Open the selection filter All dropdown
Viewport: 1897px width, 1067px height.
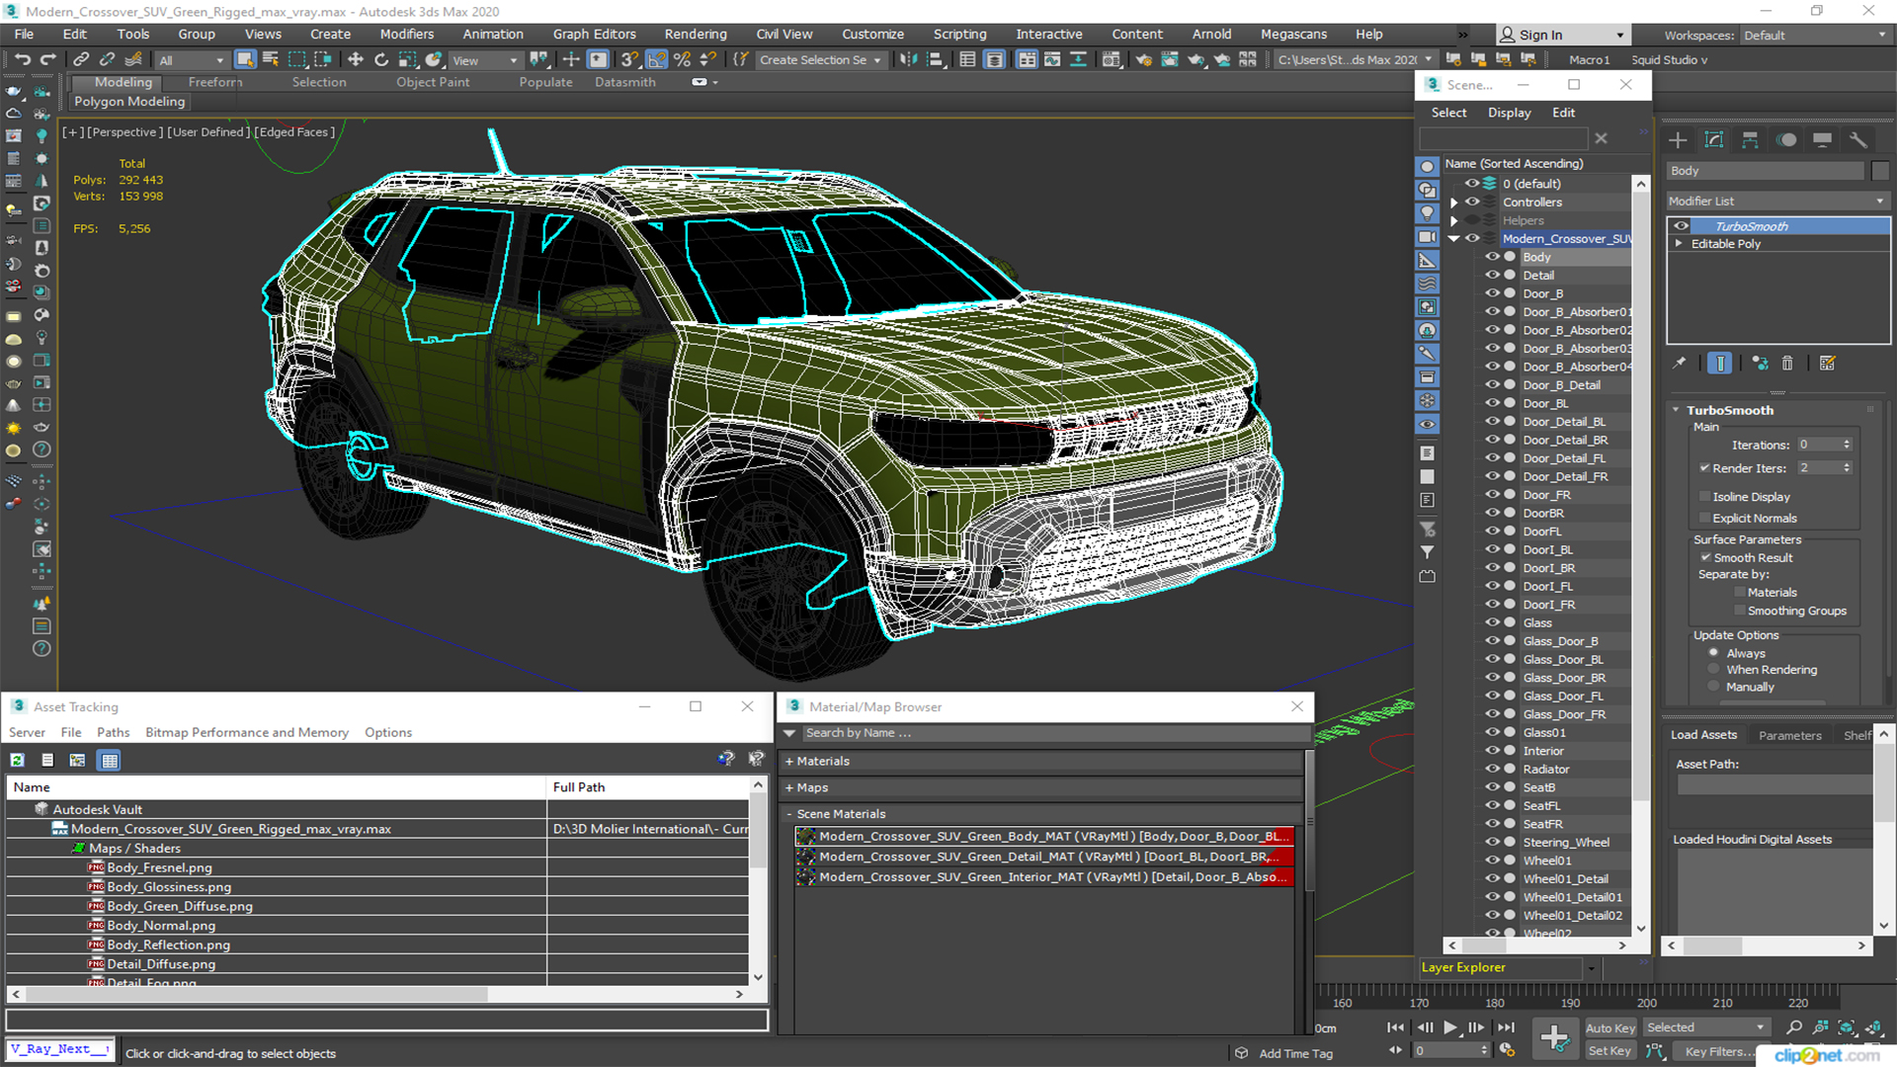(192, 60)
